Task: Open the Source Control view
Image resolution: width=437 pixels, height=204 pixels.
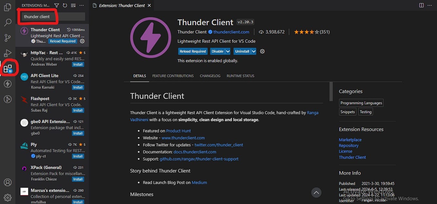Action: [7, 38]
